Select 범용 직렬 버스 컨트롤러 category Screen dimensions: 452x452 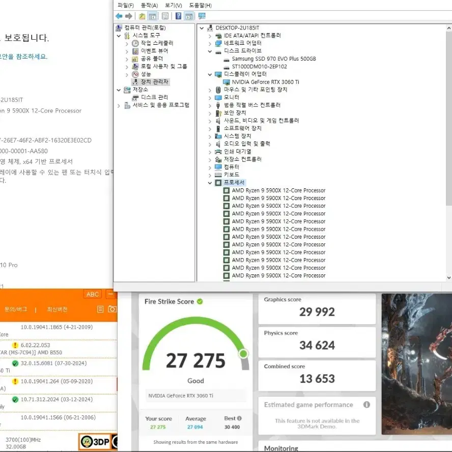(x=252, y=105)
